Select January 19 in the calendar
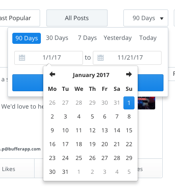The image size is (175, 188). pyautogui.click(x=92, y=144)
